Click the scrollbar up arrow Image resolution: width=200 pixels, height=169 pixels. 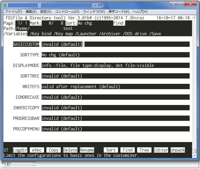(x=194, y=17)
